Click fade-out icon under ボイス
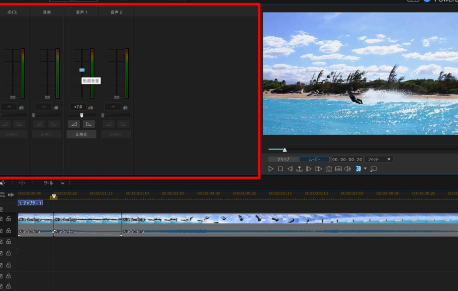458x291 pixels. tap(19, 124)
